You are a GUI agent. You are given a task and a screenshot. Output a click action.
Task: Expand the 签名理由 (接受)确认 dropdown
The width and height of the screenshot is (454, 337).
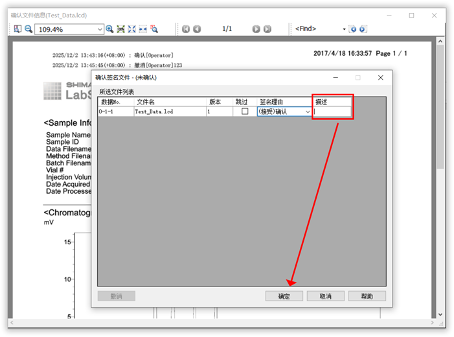pos(308,111)
